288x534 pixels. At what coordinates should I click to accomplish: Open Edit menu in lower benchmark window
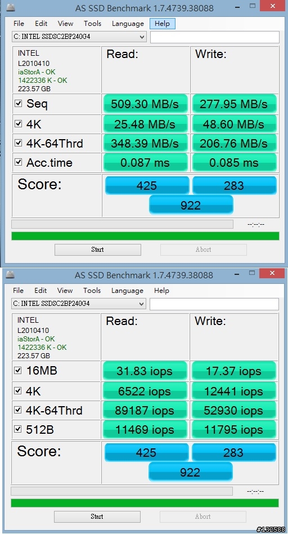(x=40, y=291)
